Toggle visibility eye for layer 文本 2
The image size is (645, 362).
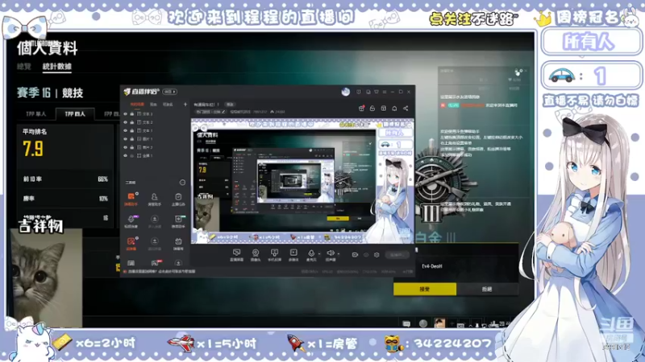coord(126,122)
